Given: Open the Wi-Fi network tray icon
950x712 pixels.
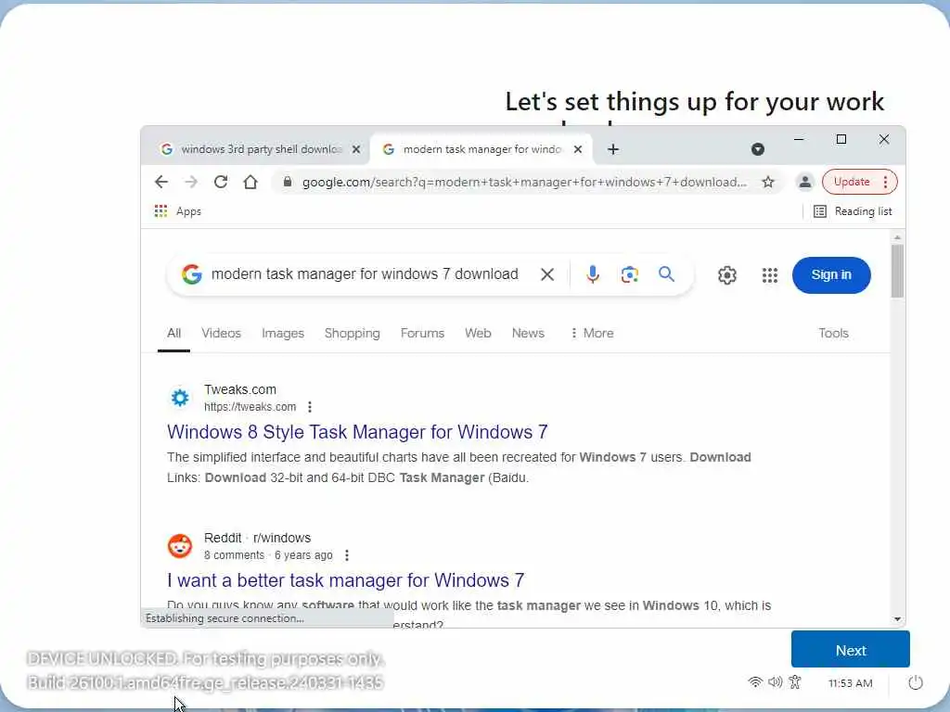Looking at the screenshot, I should [755, 682].
